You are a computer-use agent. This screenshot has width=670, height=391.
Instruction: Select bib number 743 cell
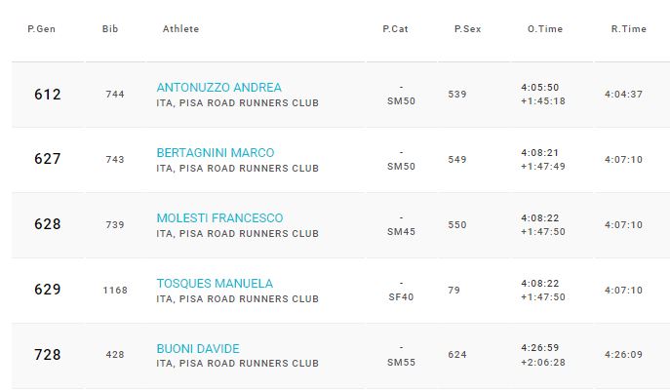pos(115,160)
